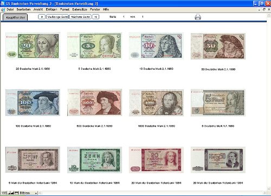Select the red 500 Deutsche Mark banknote image
This screenshot has width=271, height=196.
94,102
